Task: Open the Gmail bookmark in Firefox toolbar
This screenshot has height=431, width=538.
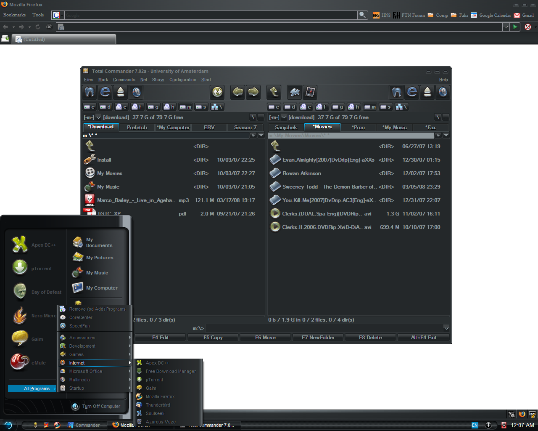Action: click(524, 15)
